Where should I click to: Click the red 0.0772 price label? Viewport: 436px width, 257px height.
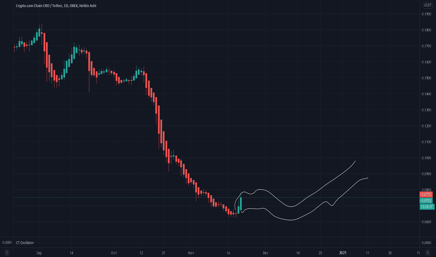tap(426, 194)
